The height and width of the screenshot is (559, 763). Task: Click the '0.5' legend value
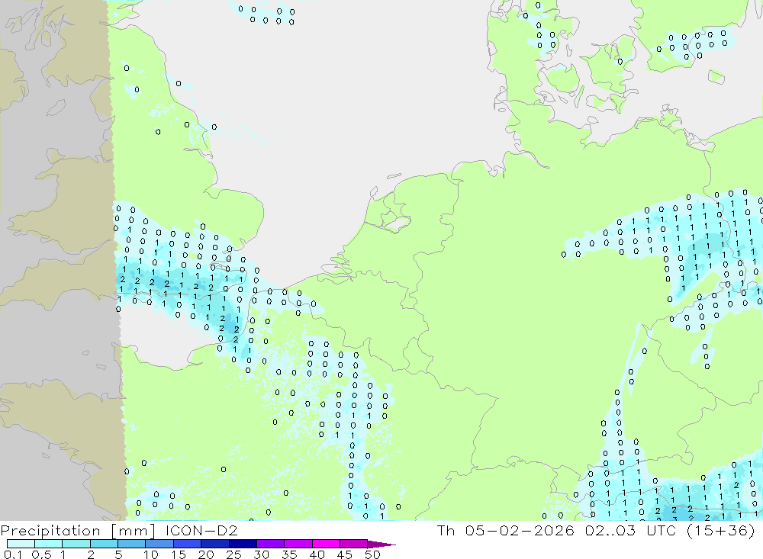tap(41, 554)
